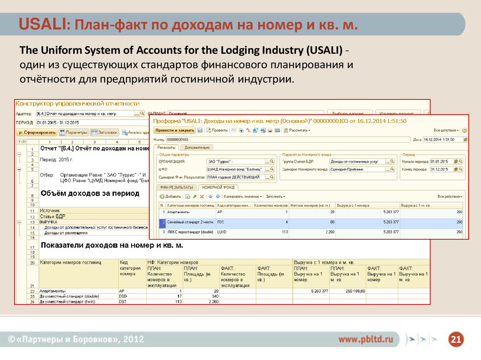This screenshot has height=360, width=481.
Task: Click the slide number 21 badge
Action: (x=456, y=339)
